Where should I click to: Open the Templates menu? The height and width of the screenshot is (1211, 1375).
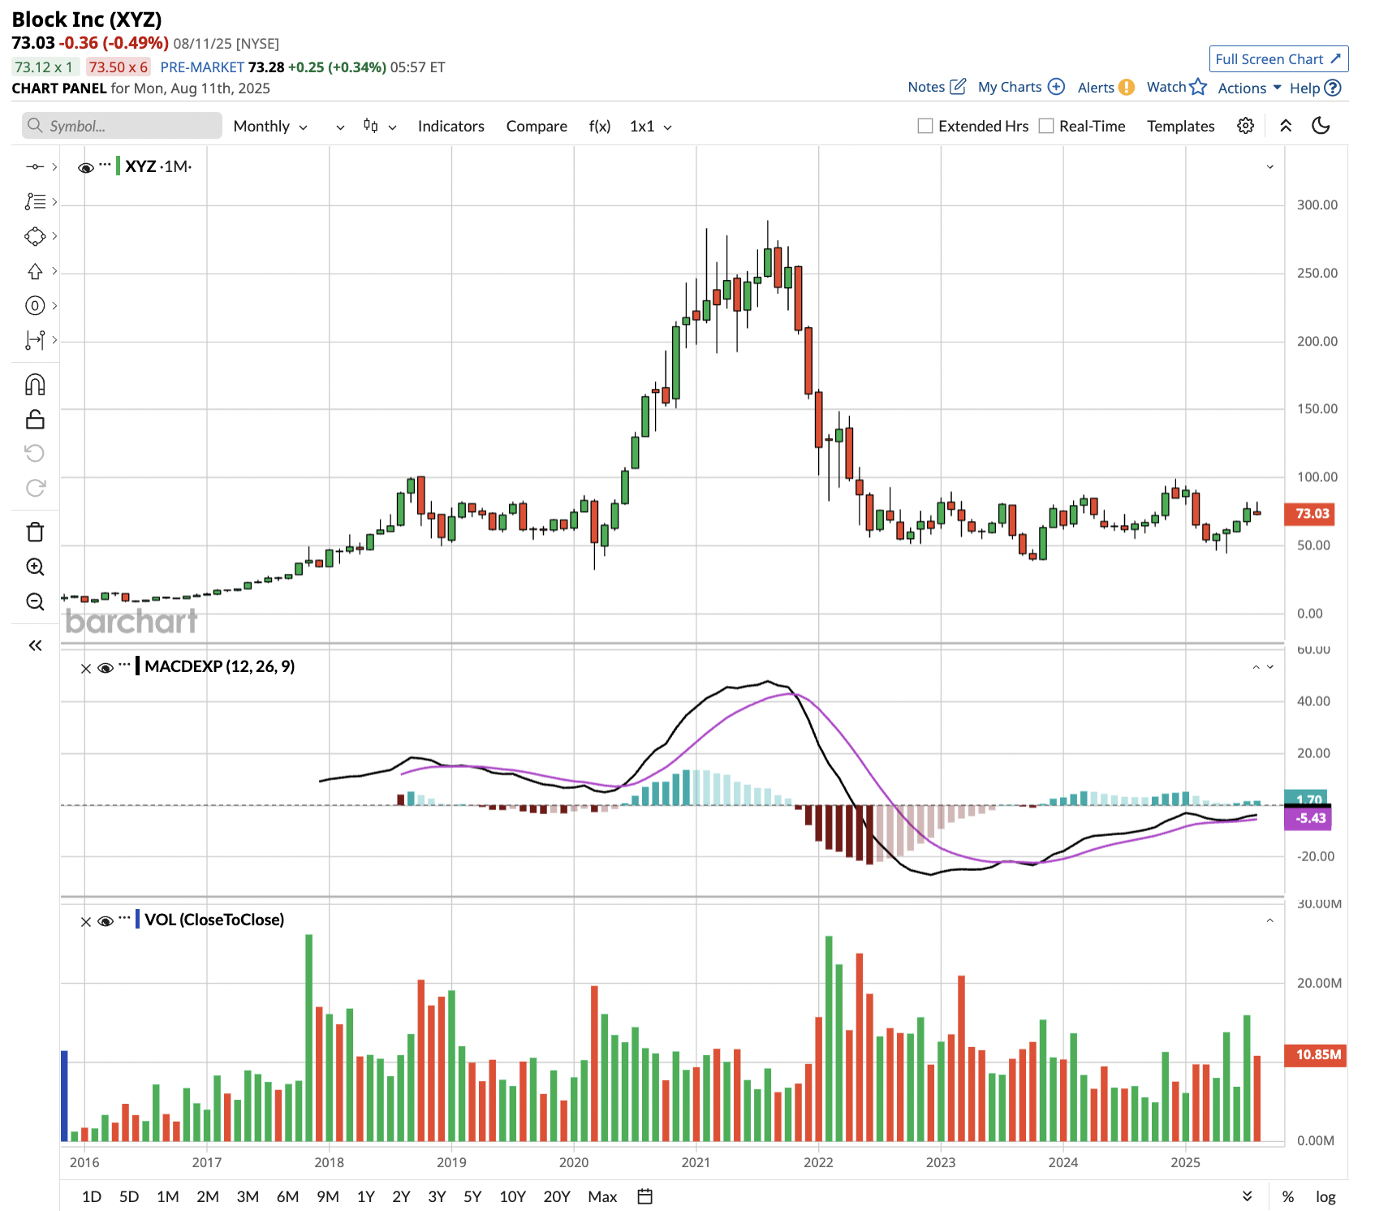(x=1180, y=126)
